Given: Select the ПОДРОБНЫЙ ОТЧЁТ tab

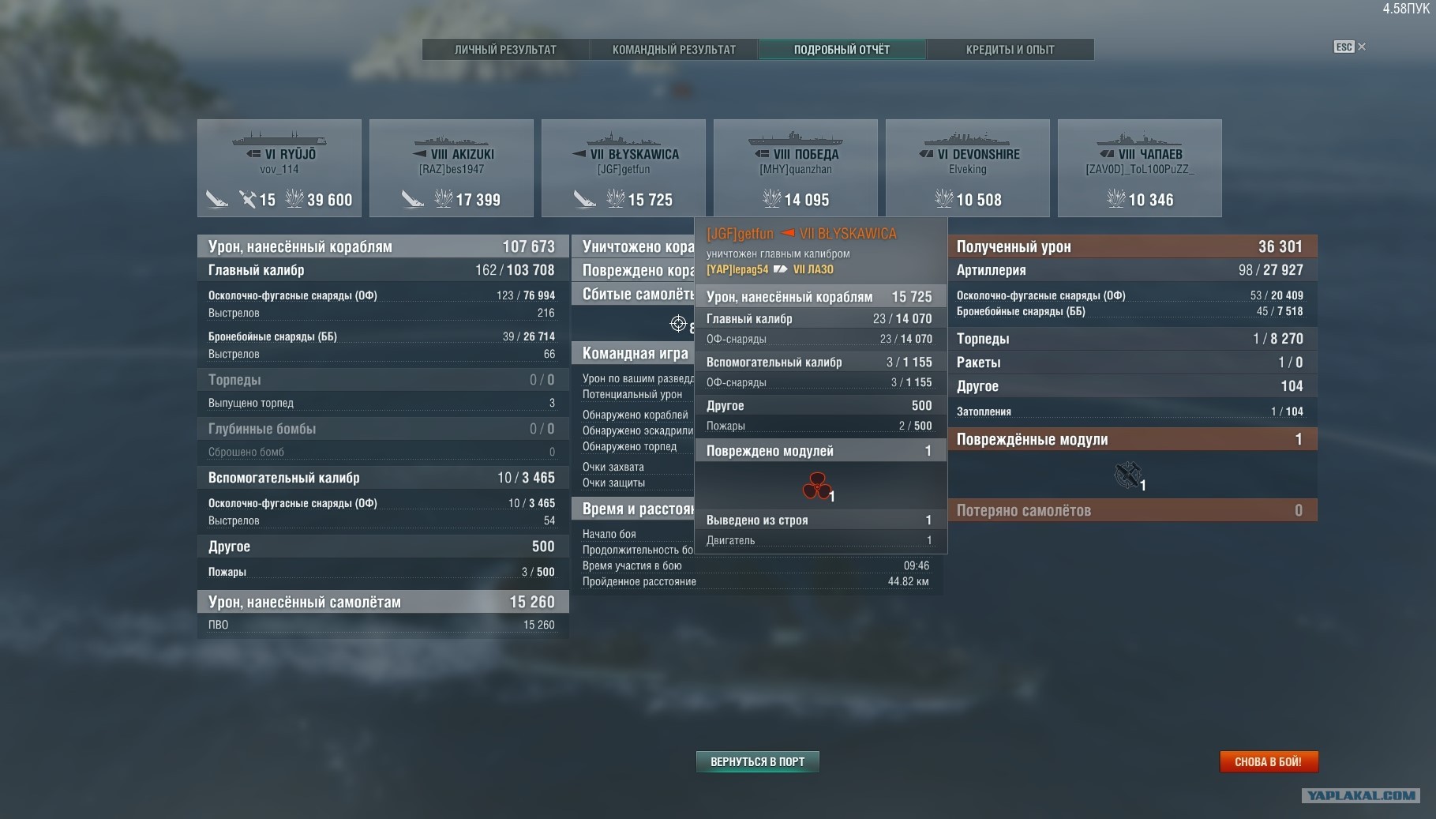Looking at the screenshot, I should tap(842, 50).
